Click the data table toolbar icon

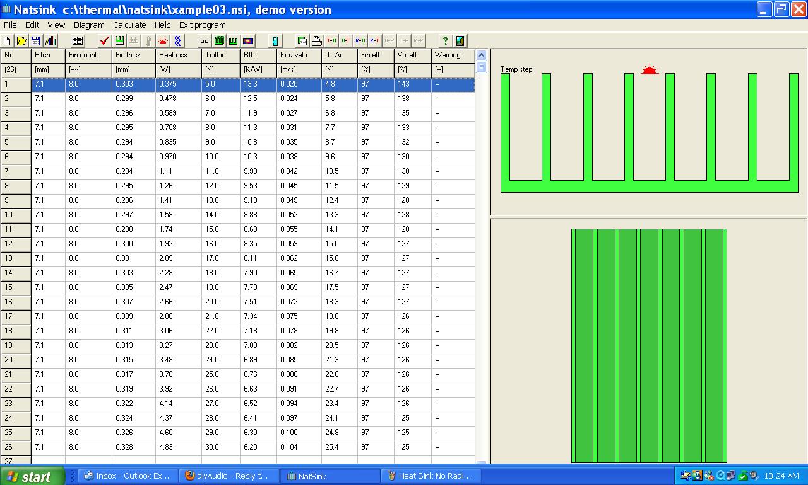pyautogui.click(x=78, y=41)
